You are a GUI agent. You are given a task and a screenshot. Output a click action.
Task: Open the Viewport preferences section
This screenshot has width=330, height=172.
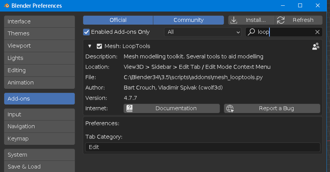[x=39, y=46]
